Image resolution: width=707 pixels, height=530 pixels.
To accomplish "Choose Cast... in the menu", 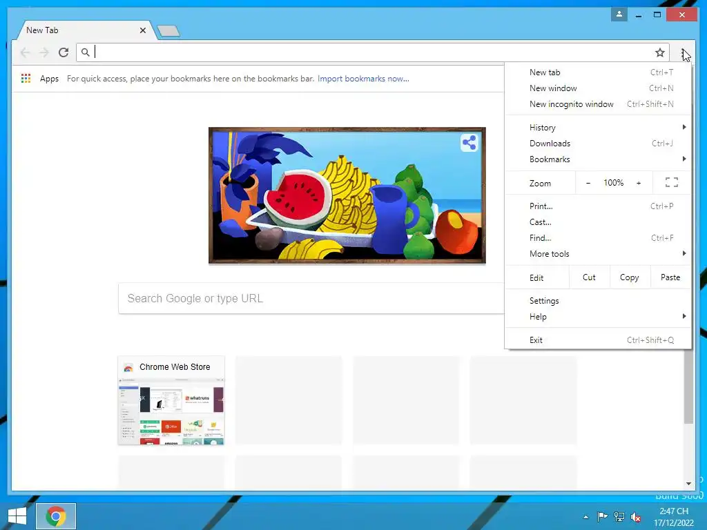I will tap(598, 222).
